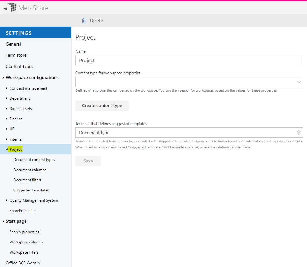Open the content type dropdown chevron
The height and width of the screenshot is (267, 307).
coord(299,82)
